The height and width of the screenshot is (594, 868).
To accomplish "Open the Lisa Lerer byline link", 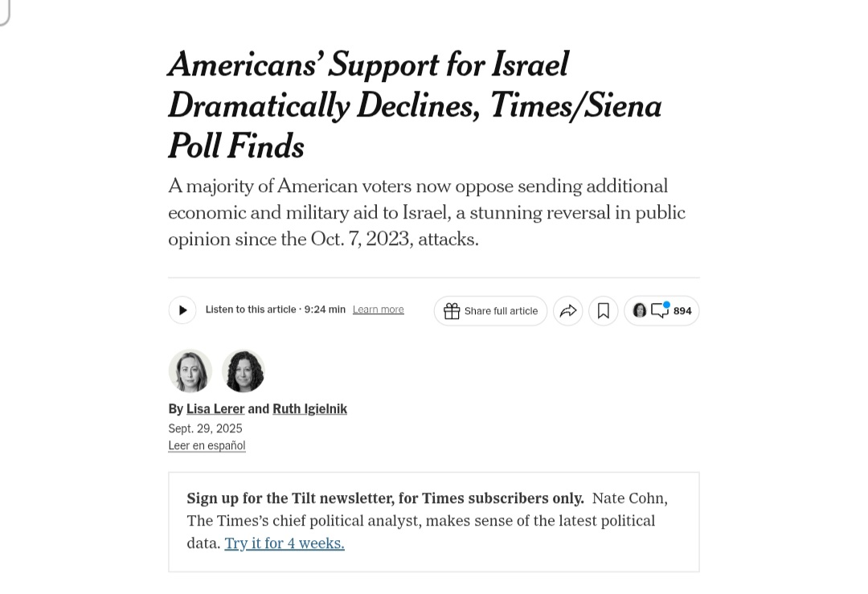I will click(x=215, y=408).
